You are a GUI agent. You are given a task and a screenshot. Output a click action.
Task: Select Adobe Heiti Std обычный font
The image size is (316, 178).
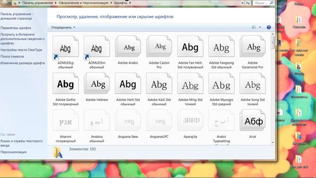pyautogui.click(x=128, y=84)
